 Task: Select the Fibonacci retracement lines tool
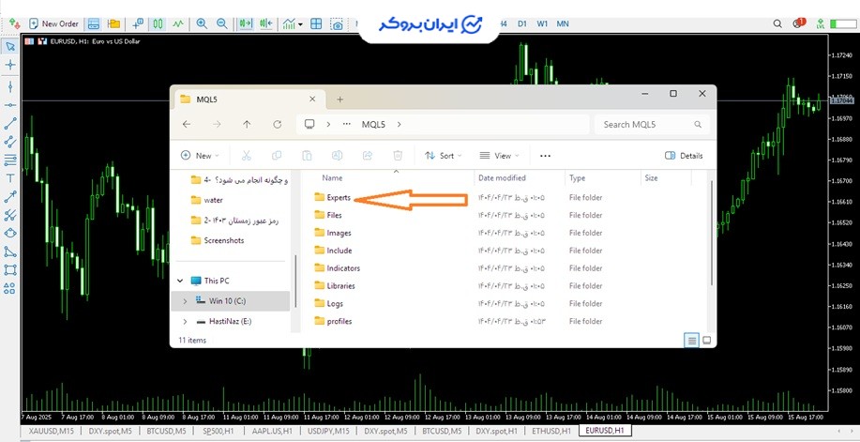tap(10, 160)
